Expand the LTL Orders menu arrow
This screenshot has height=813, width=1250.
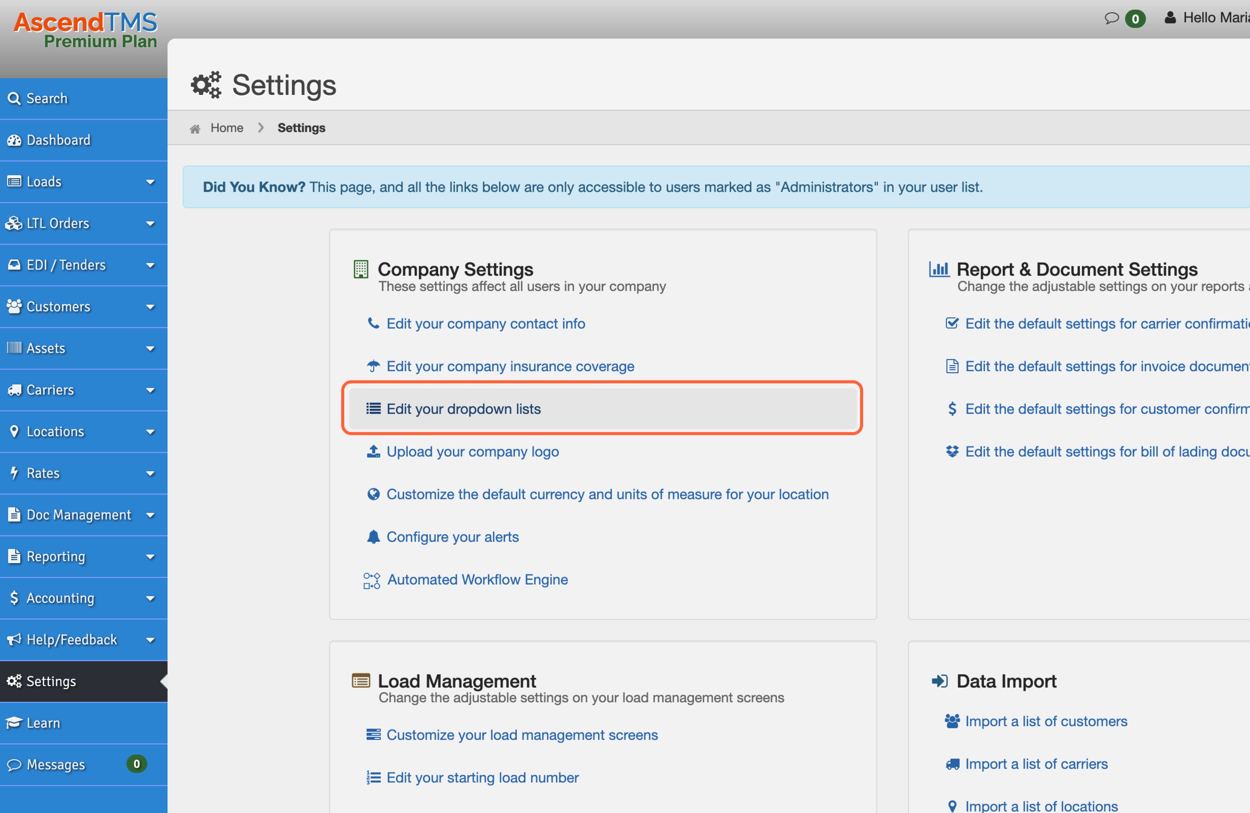[x=150, y=223]
